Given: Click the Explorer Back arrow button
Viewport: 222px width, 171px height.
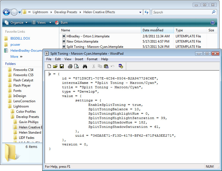Looking at the screenshot, I should click(6, 12).
